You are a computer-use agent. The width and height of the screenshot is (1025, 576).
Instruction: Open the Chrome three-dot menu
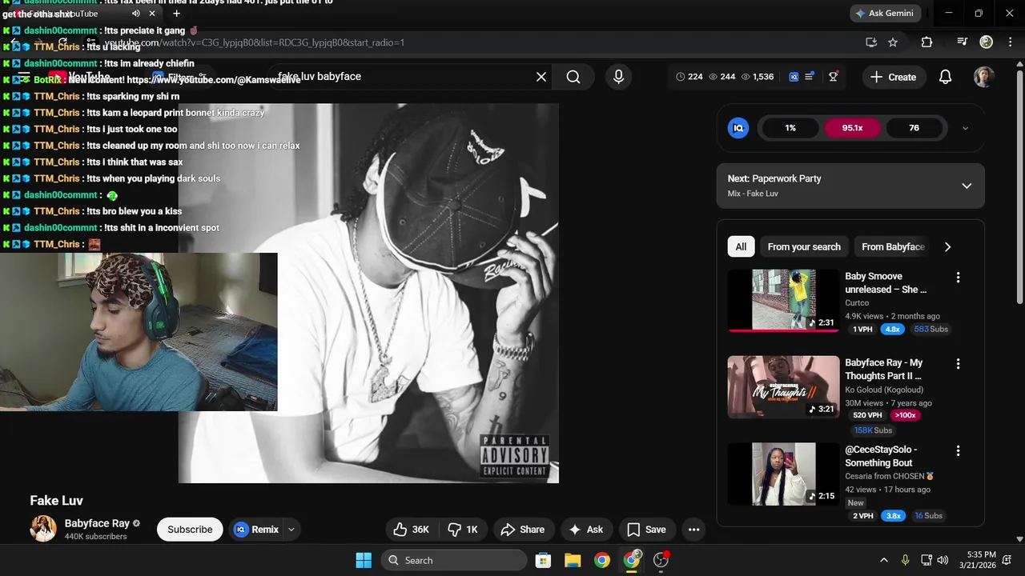[x=1011, y=42]
